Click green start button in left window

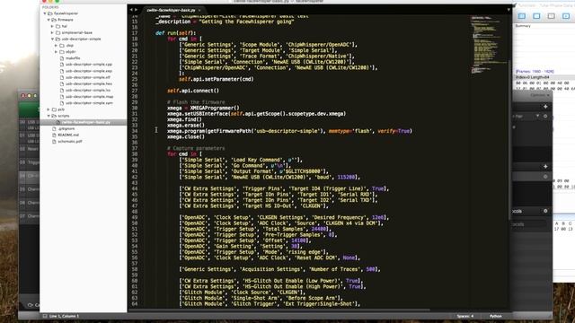(30, 109)
